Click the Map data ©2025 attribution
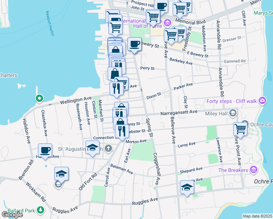The image size is (273, 219). 258,216
